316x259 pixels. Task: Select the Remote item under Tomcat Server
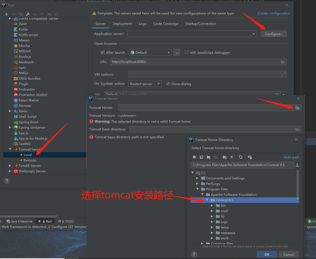tap(30, 160)
